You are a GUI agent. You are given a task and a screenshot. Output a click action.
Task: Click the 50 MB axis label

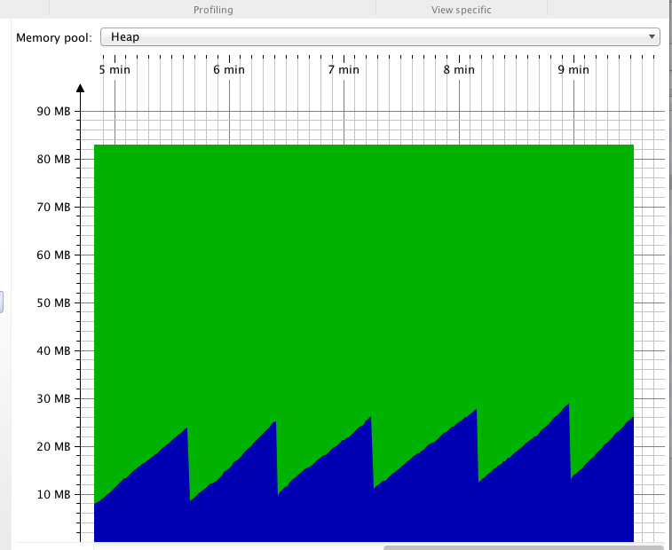point(53,302)
